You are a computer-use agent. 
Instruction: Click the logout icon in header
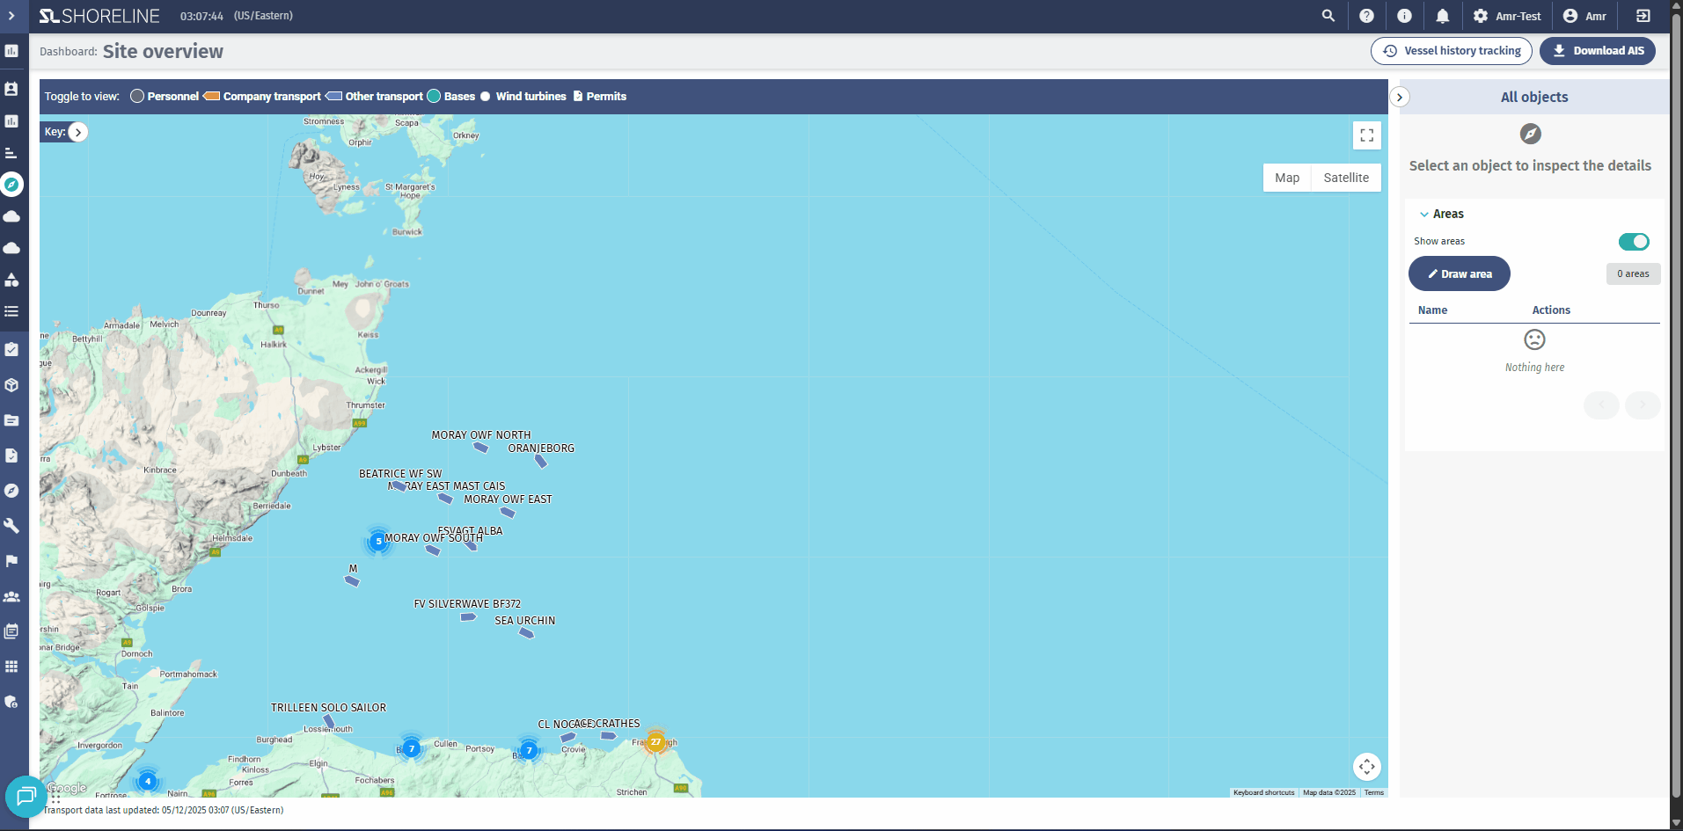(1643, 16)
